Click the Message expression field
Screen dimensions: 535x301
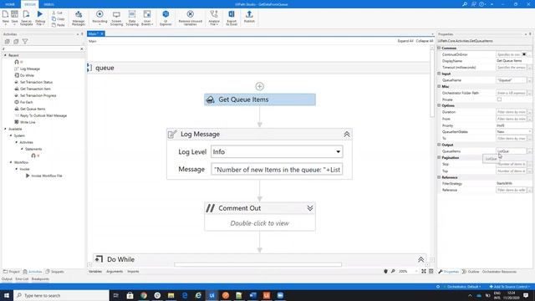tap(277, 170)
